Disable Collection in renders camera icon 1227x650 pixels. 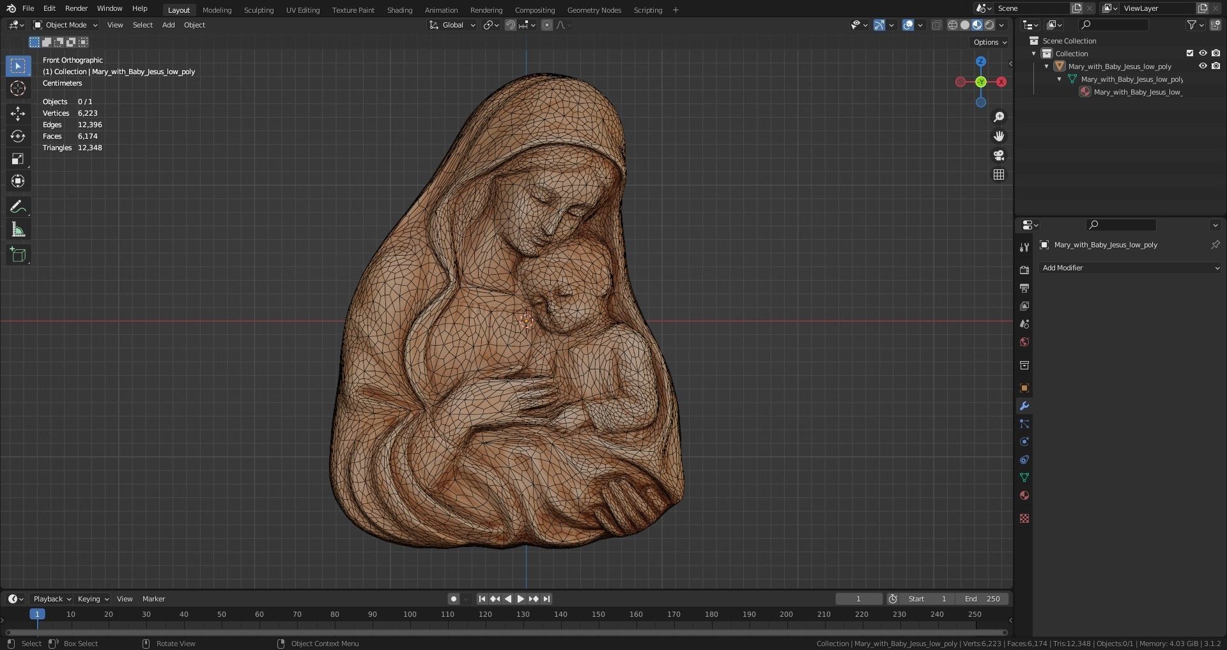(1215, 54)
